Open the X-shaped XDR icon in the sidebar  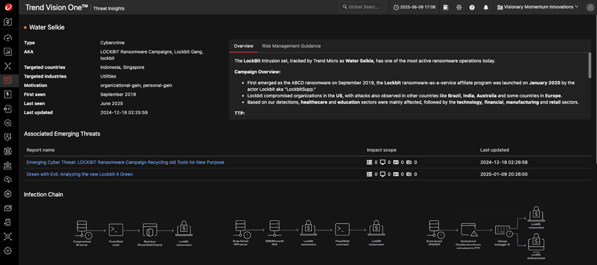tap(8, 66)
